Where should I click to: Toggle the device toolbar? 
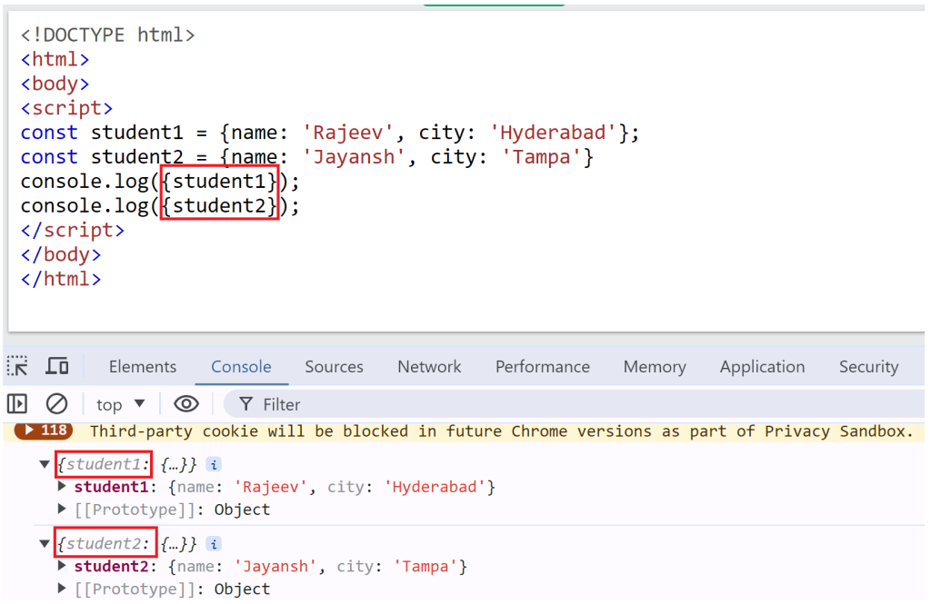pos(57,366)
